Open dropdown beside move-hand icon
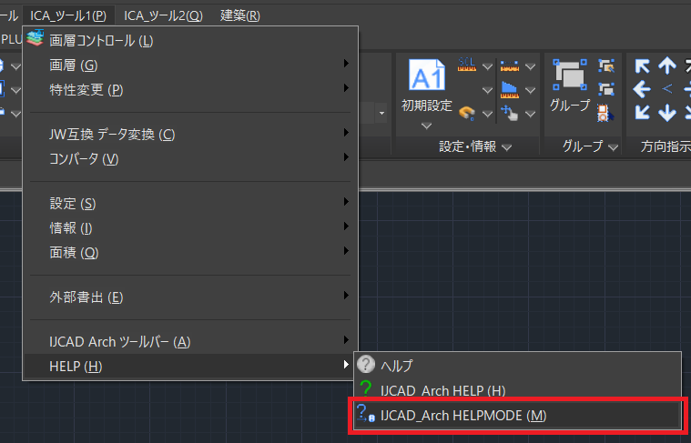Viewport: 691px width, 443px height. point(531,114)
